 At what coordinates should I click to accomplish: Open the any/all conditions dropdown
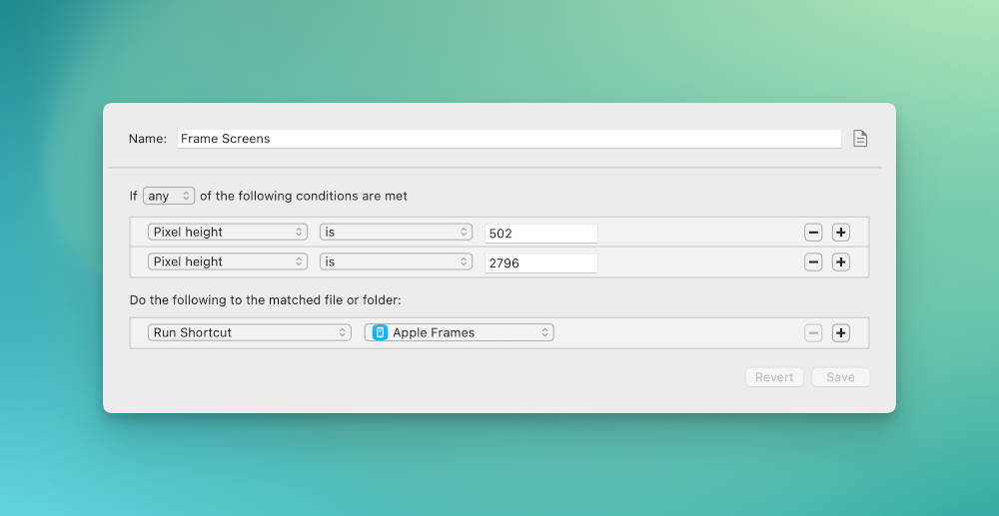point(169,196)
